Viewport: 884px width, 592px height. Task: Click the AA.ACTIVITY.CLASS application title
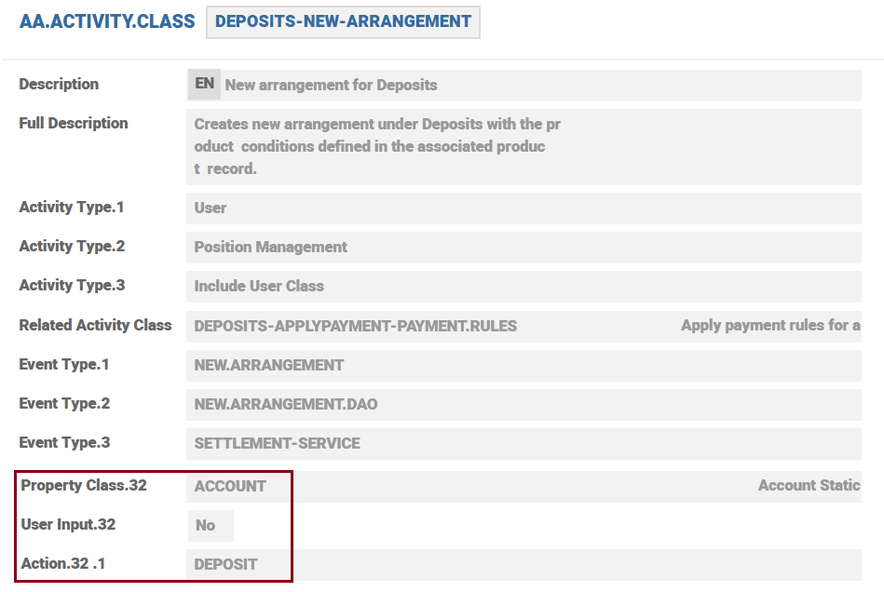click(x=107, y=21)
